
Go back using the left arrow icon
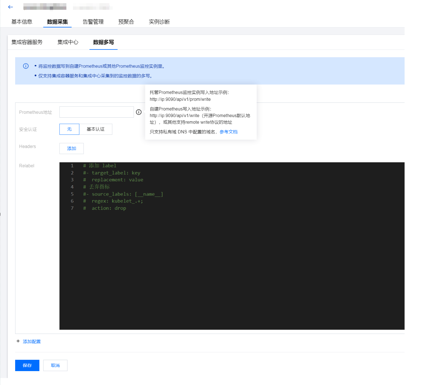[11, 7]
